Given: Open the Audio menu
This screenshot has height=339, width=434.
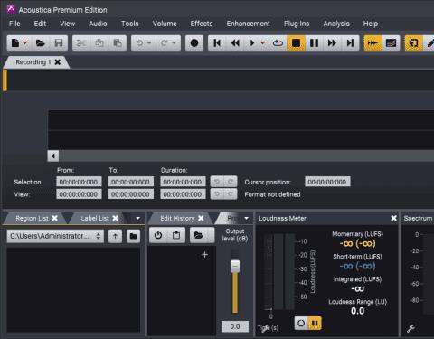Looking at the screenshot, I should point(98,24).
